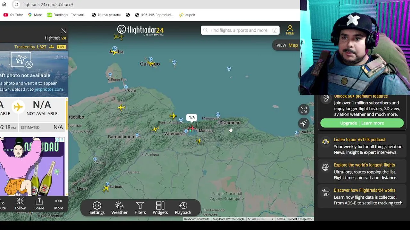This screenshot has width=410, height=230.
Task: Toggle fullscreen map view
Action: pyautogui.click(x=304, y=110)
